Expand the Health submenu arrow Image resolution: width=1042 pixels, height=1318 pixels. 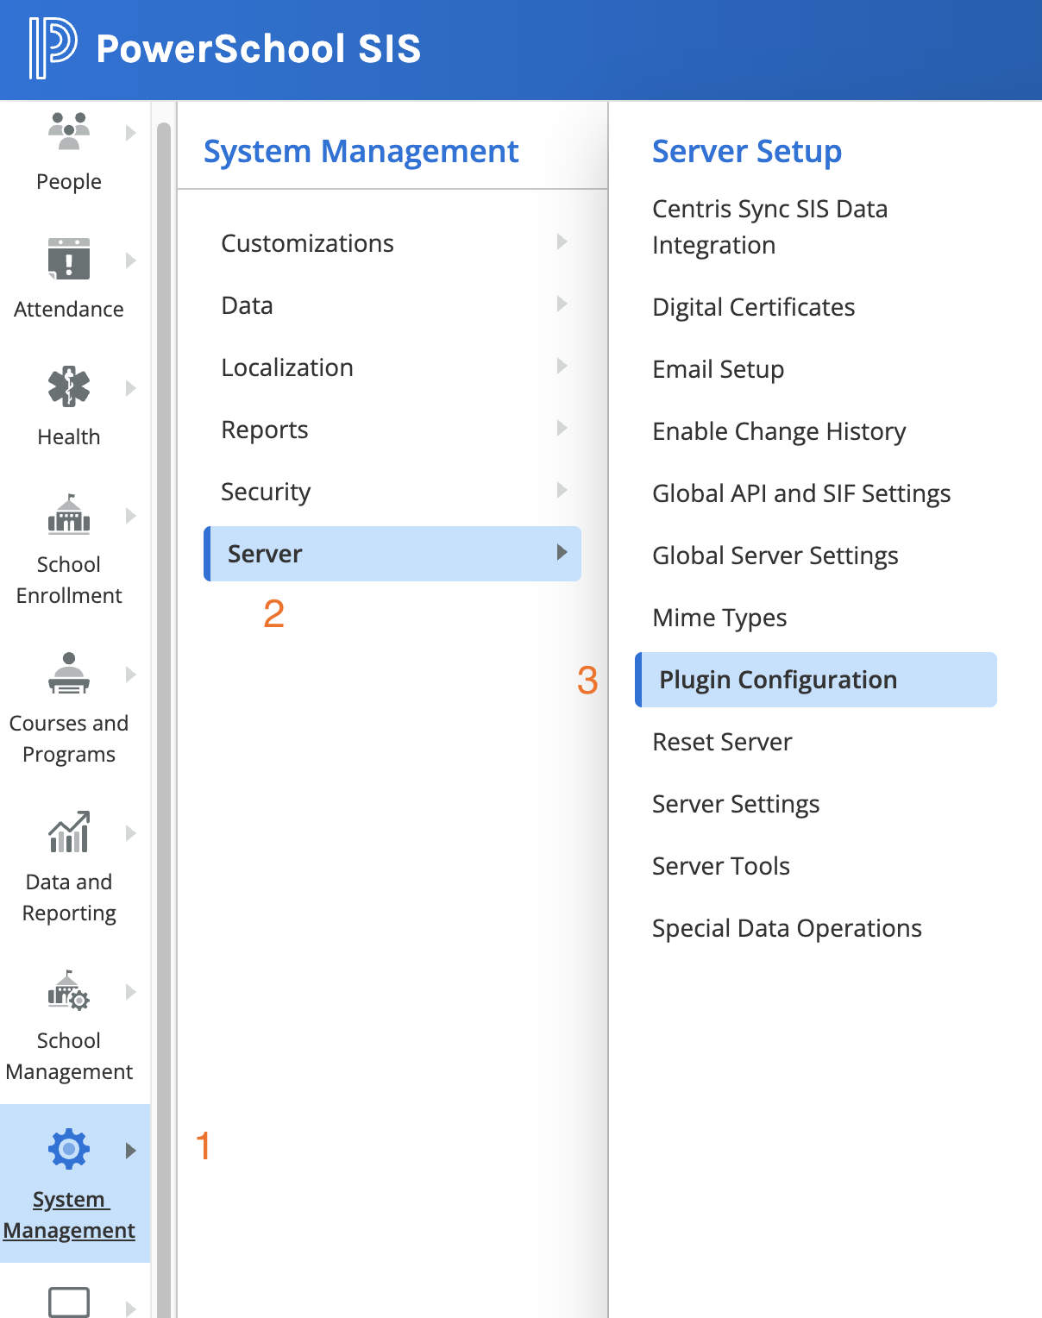131,388
